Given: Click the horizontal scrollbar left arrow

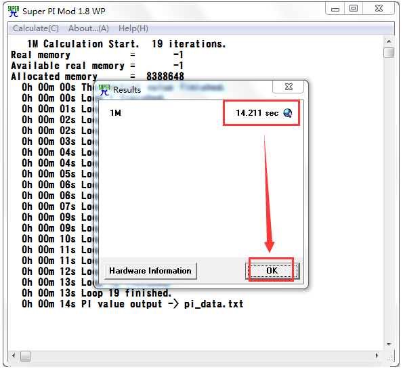Looking at the screenshot, I should [14, 356].
